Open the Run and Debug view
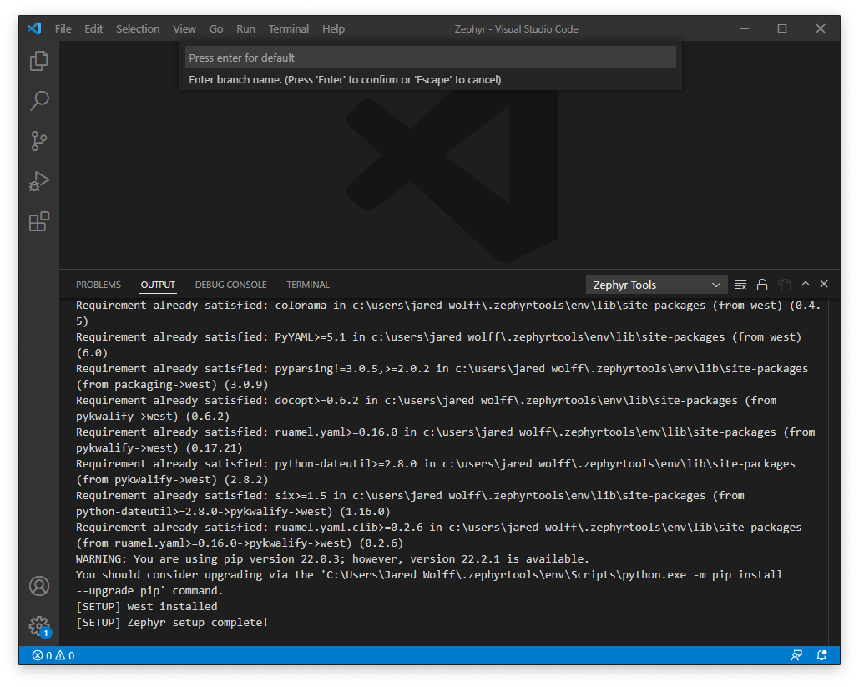The height and width of the screenshot is (687, 859). pos(39,181)
